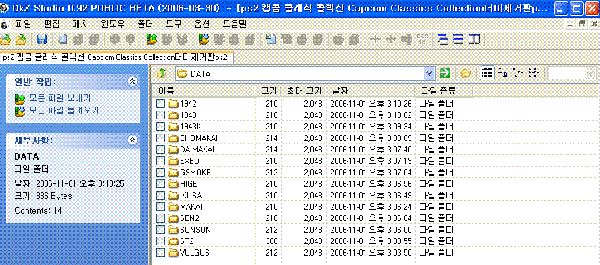The height and width of the screenshot is (265, 600).
Task: Open the 윈도우 menu
Action: 113,24
